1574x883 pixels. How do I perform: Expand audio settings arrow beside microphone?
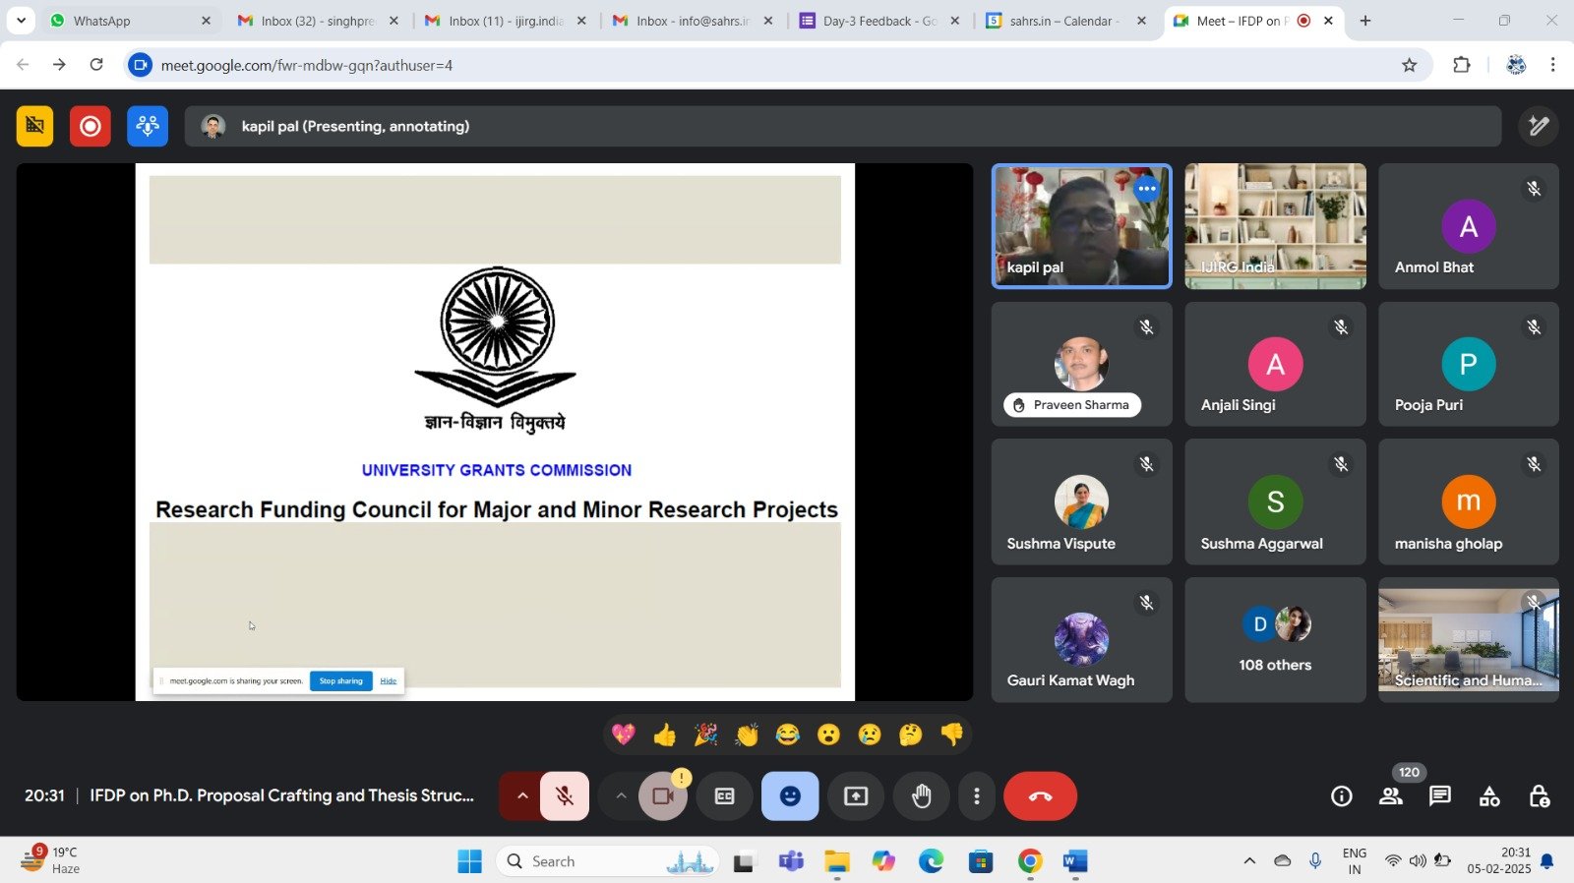(522, 796)
